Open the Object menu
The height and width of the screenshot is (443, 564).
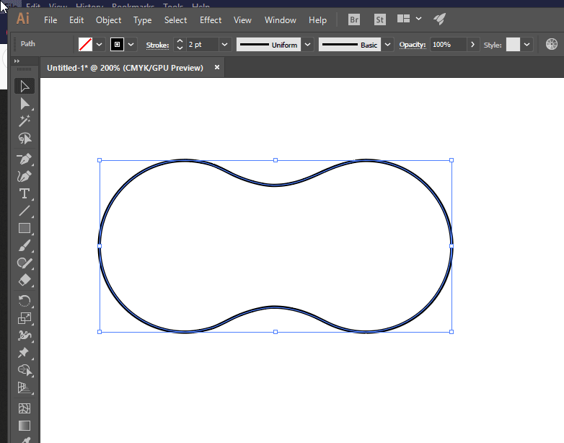108,20
